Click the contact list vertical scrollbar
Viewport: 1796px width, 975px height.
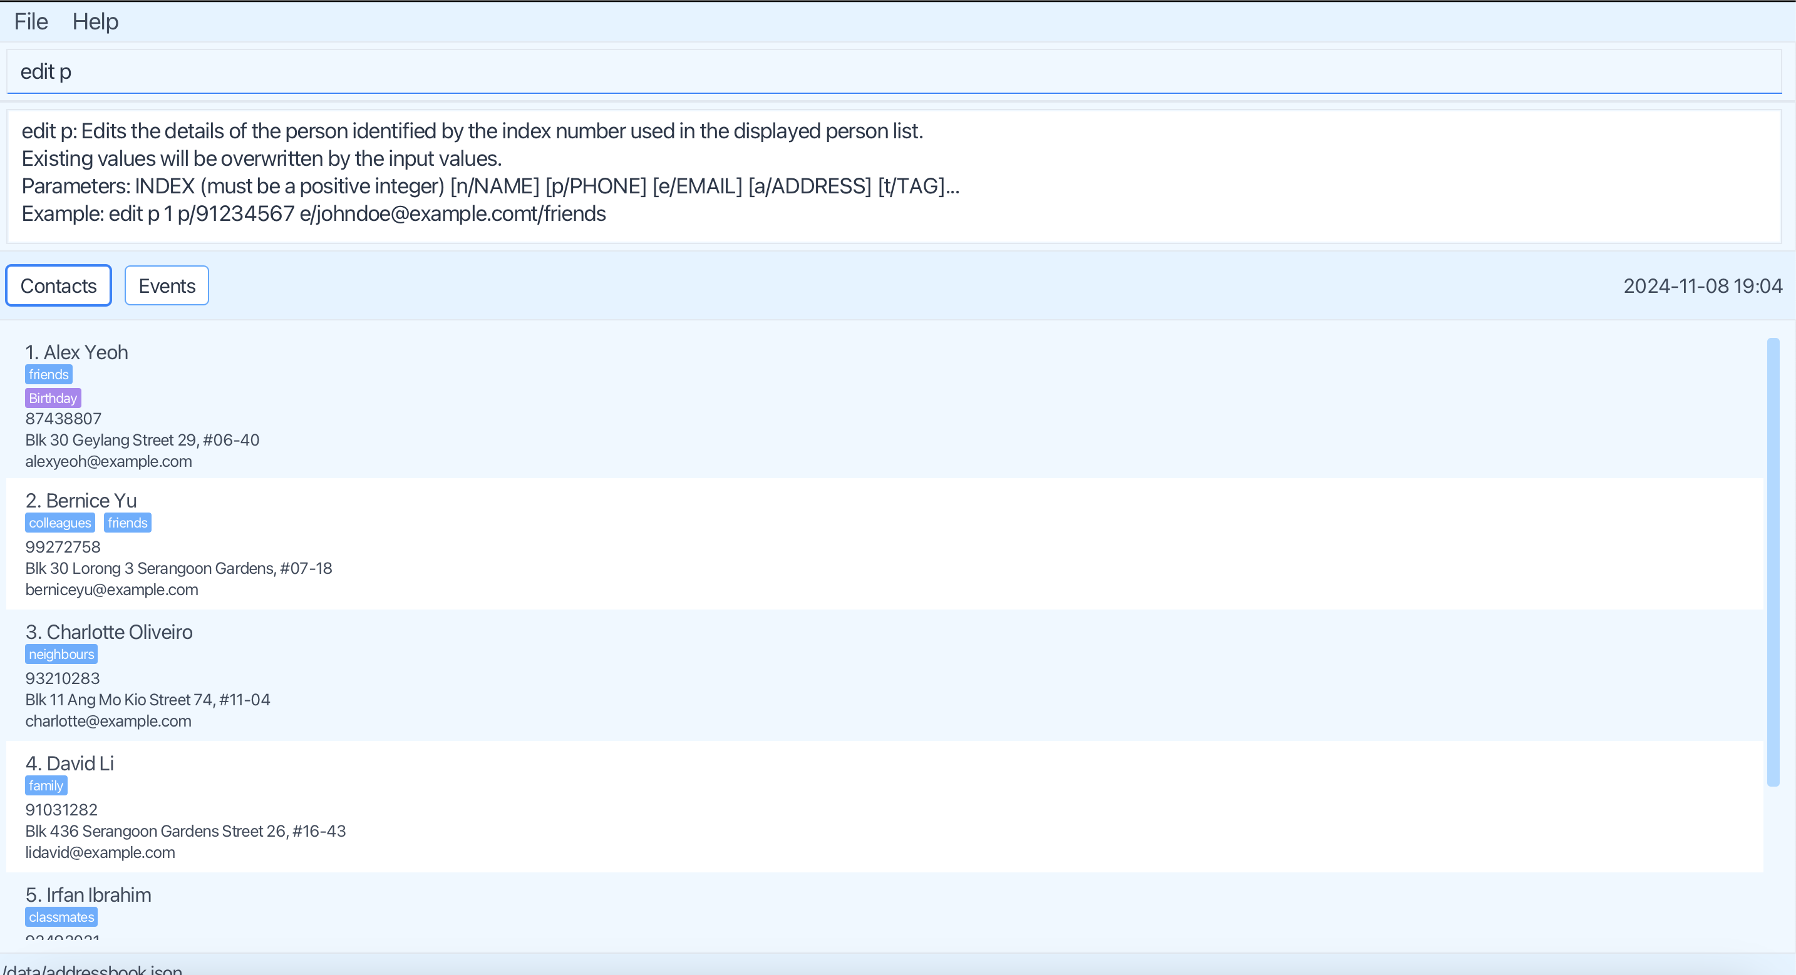[x=1773, y=562]
